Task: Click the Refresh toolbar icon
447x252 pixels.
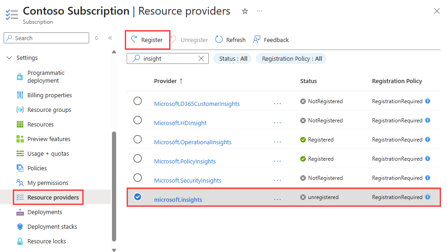Action: (219, 40)
